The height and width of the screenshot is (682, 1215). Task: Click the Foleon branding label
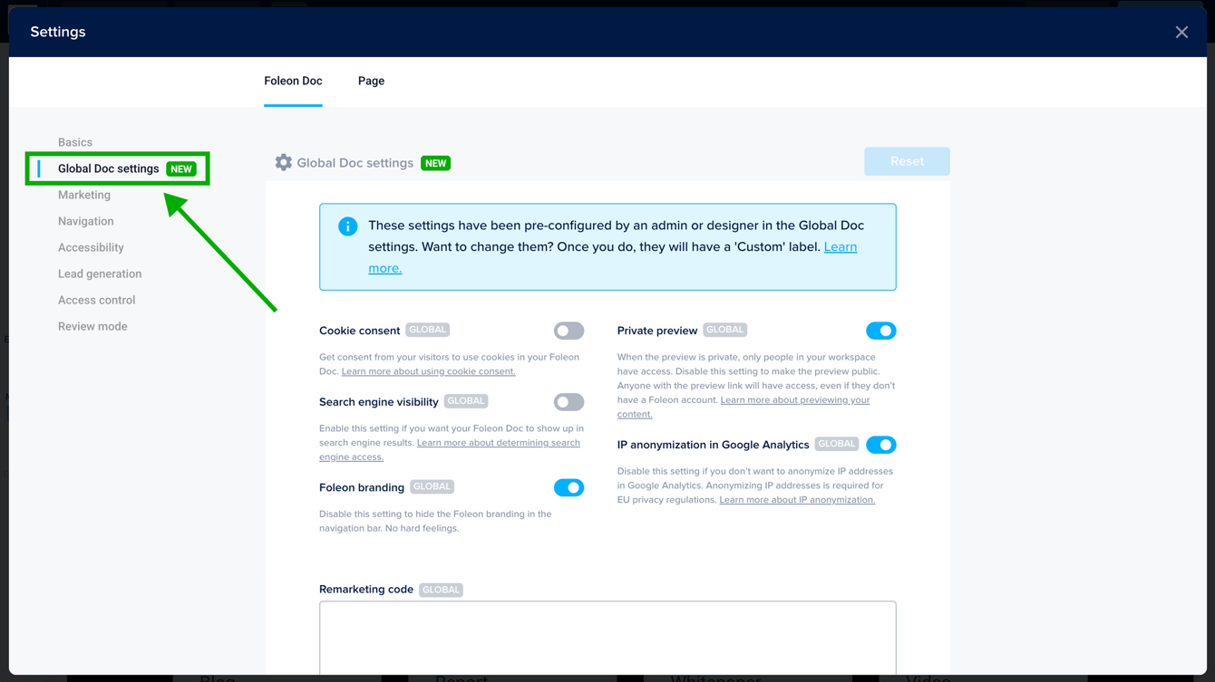pos(362,487)
